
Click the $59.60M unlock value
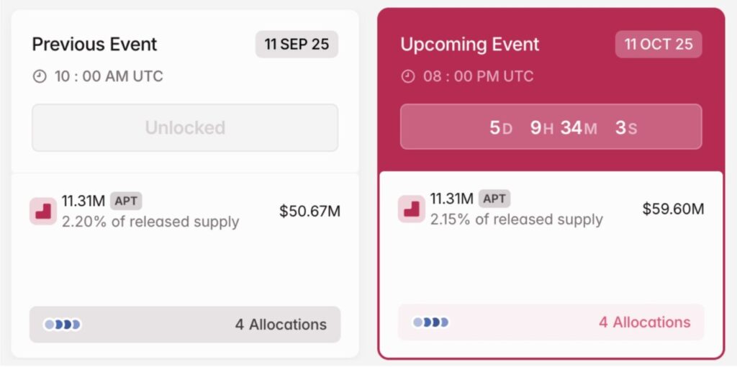(673, 209)
